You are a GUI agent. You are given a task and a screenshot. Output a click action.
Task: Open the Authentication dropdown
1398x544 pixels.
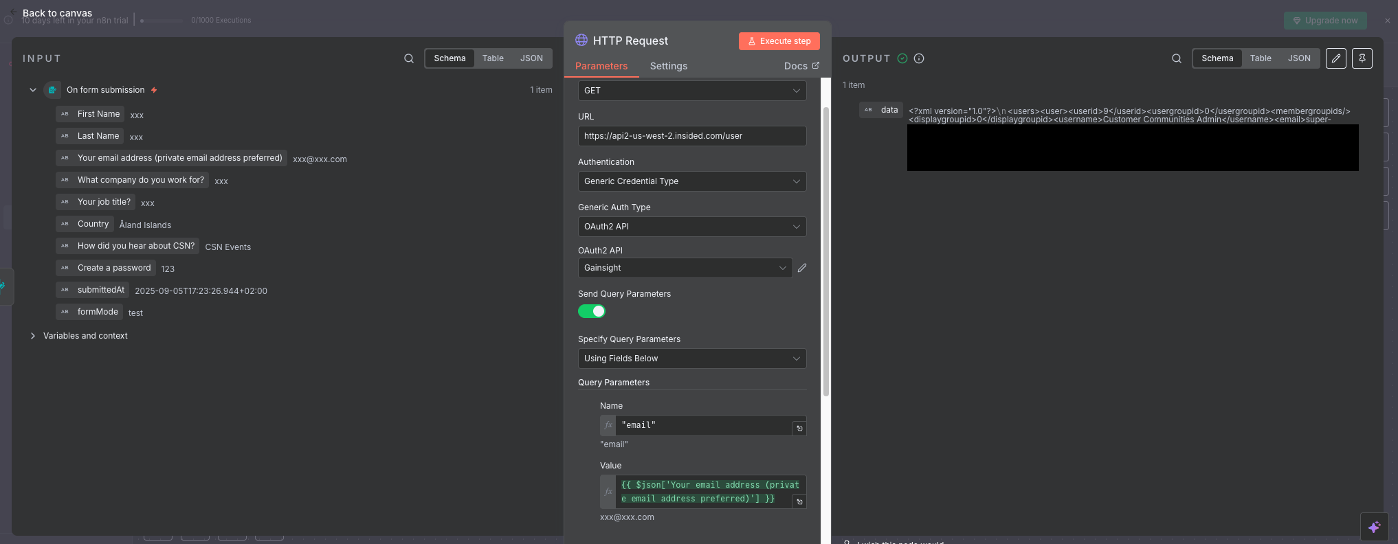[x=692, y=181]
